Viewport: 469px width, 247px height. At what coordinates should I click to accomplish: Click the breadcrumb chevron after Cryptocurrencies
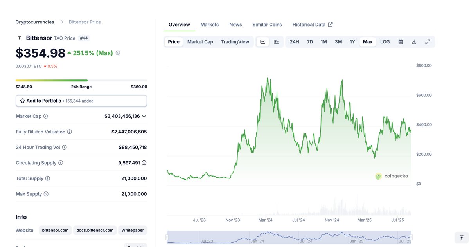[62, 22]
